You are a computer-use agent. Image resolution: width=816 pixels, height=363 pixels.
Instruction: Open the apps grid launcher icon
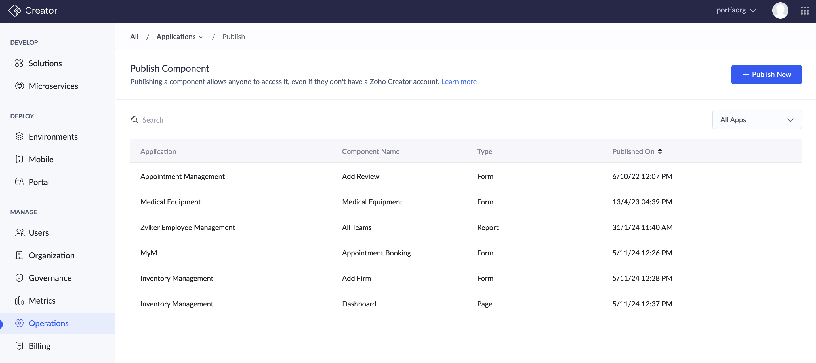[805, 11]
